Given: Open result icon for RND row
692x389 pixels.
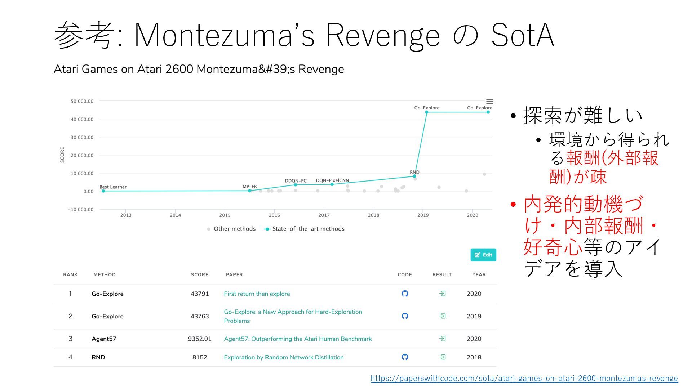Looking at the screenshot, I should tap(442, 357).
